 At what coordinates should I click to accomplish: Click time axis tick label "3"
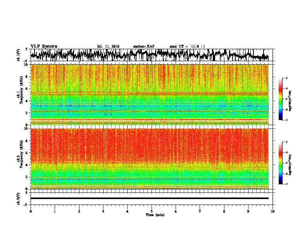[x=103, y=211]
